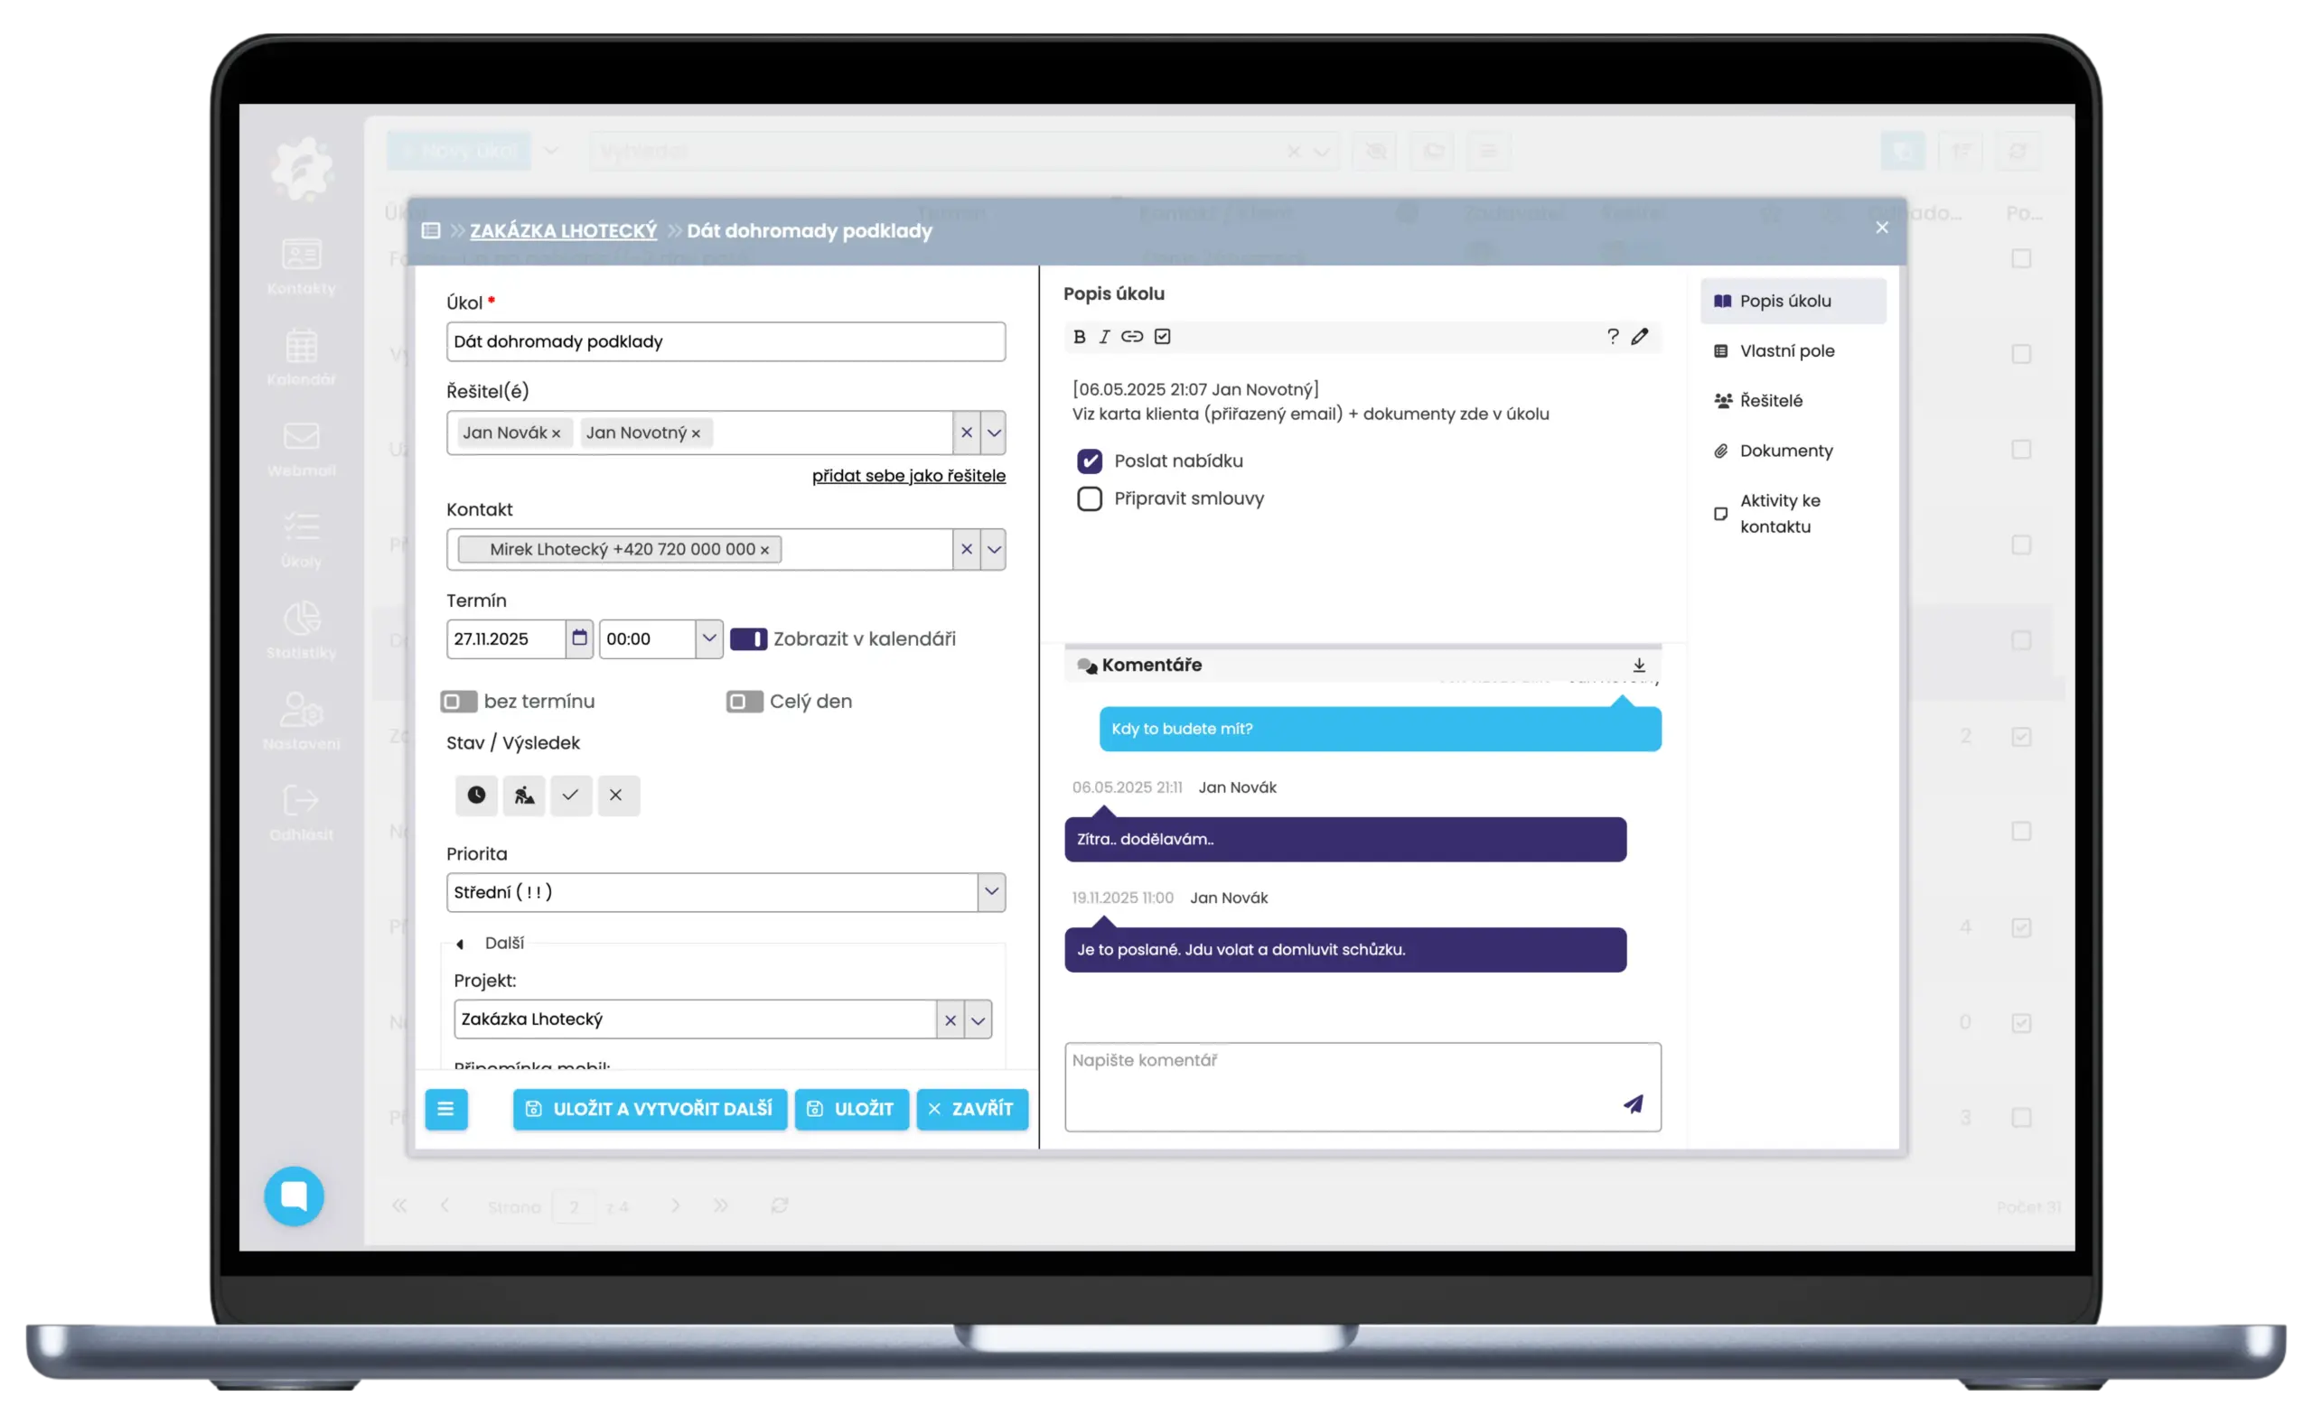
Task: Click přidat sebe jako řešitele link
Action: 908,476
